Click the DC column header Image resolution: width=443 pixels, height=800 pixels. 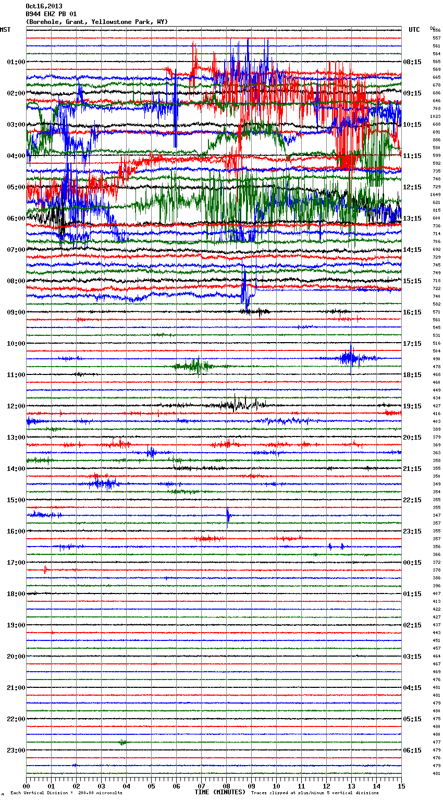[433, 28]
